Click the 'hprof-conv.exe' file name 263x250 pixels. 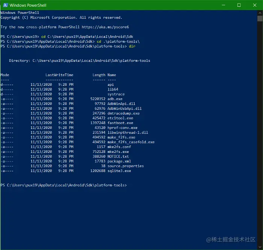(122, 128)
